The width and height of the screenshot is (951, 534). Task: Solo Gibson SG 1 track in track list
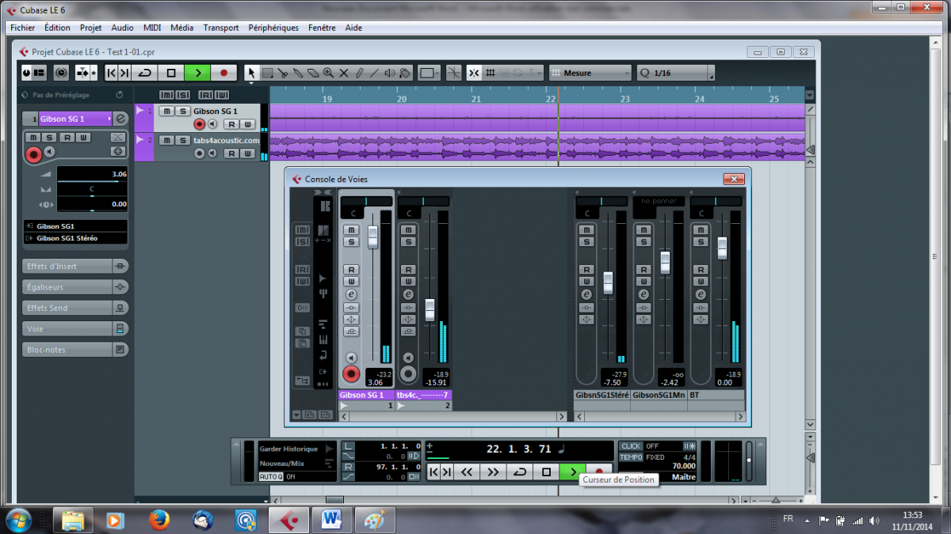(182, 112)
